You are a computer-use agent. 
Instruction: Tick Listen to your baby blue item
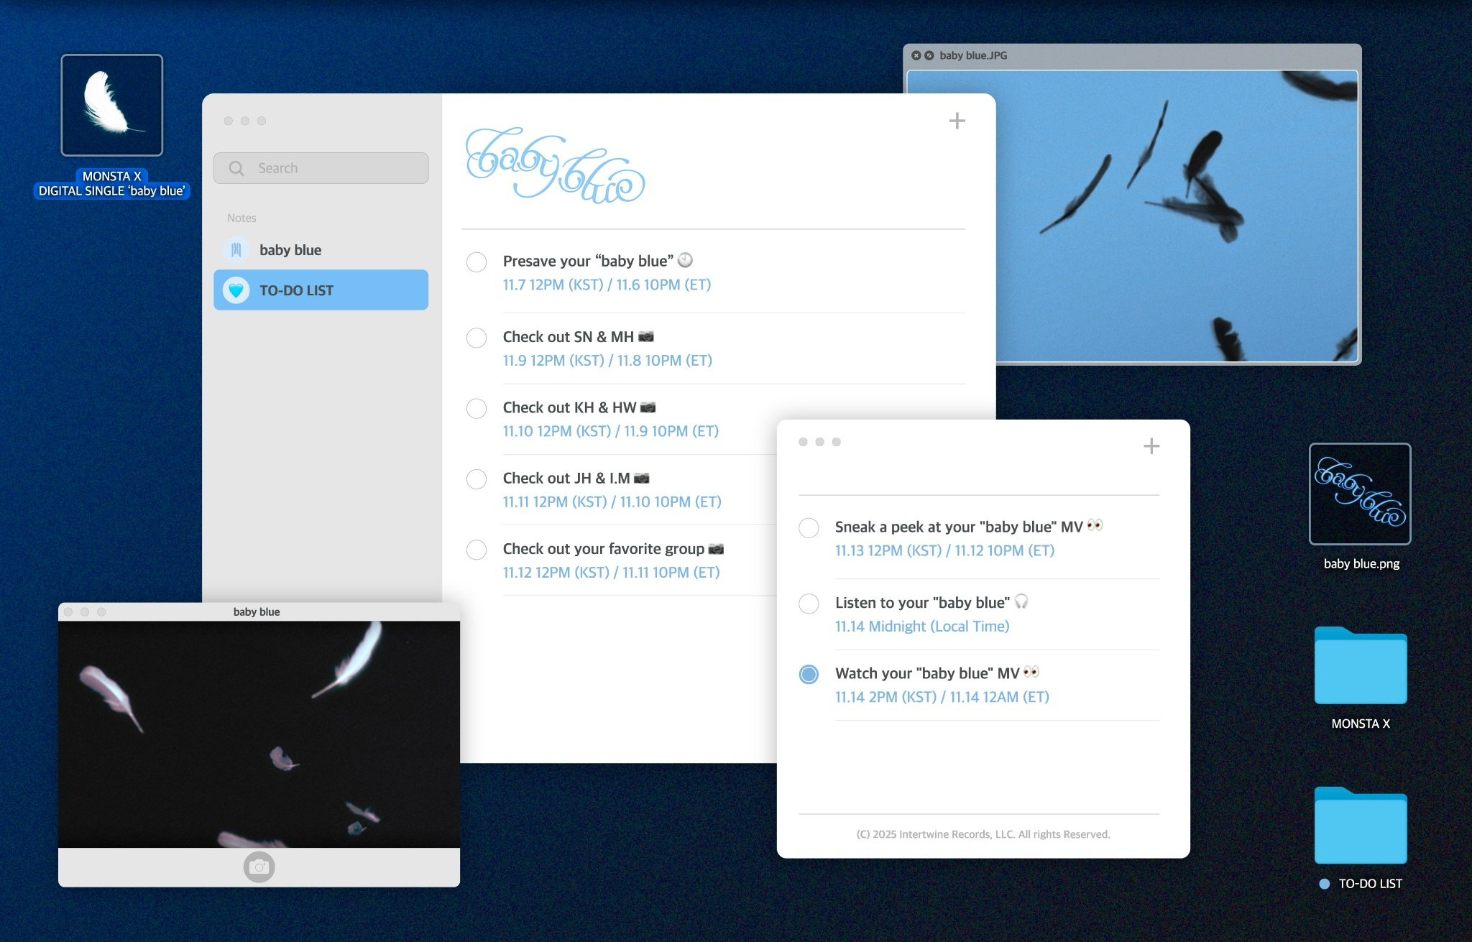(809, 604)
